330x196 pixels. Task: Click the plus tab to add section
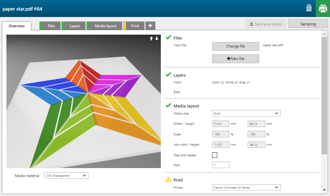(150, 26)
